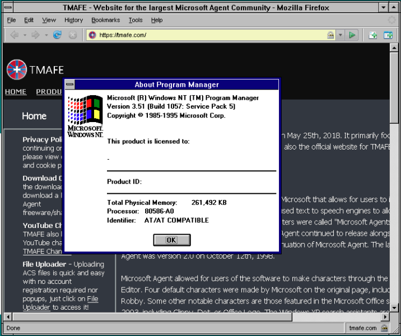This screenshot has width=401, height=336.
Task: Click the green Go arrow button
Action: coord(352,35)
